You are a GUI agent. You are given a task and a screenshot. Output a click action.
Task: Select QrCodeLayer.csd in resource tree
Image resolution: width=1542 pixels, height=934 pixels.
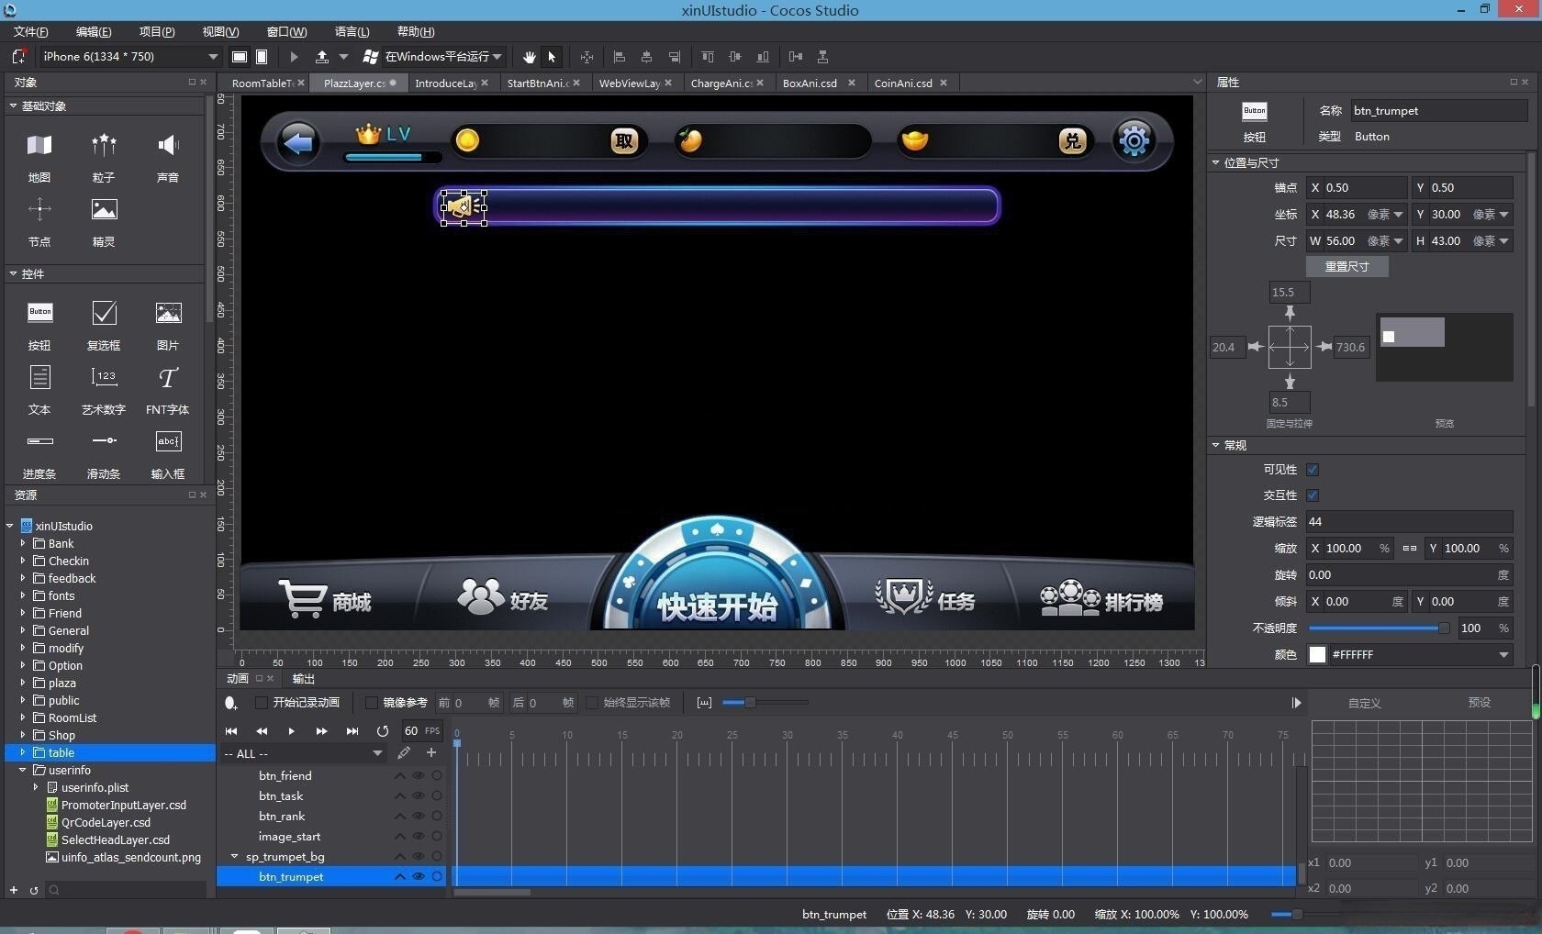pos(106,823)
